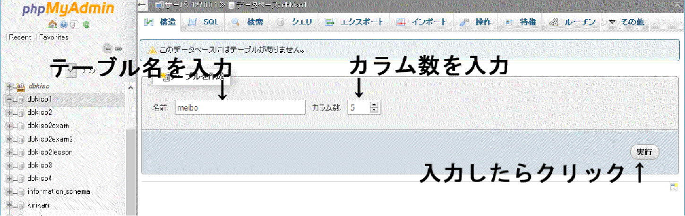The image size is (685, 216).
Task: Switch to the SQL tab
Action: pyautogui.click(x=204, y=22)
